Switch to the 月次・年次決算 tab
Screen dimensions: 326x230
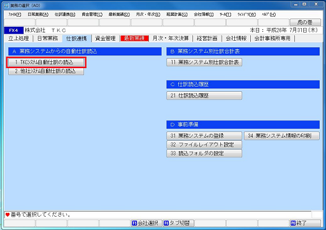tap(171, 38)
